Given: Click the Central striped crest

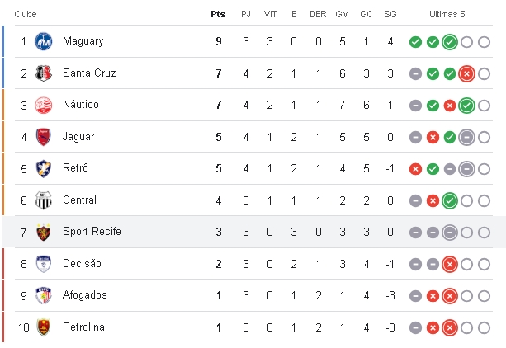Looking at the screenshot, I should tap(44, 200).
